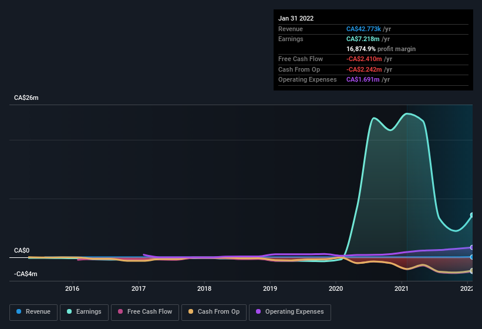Toggle the Operating Expenses legend button

pos(290,313)
